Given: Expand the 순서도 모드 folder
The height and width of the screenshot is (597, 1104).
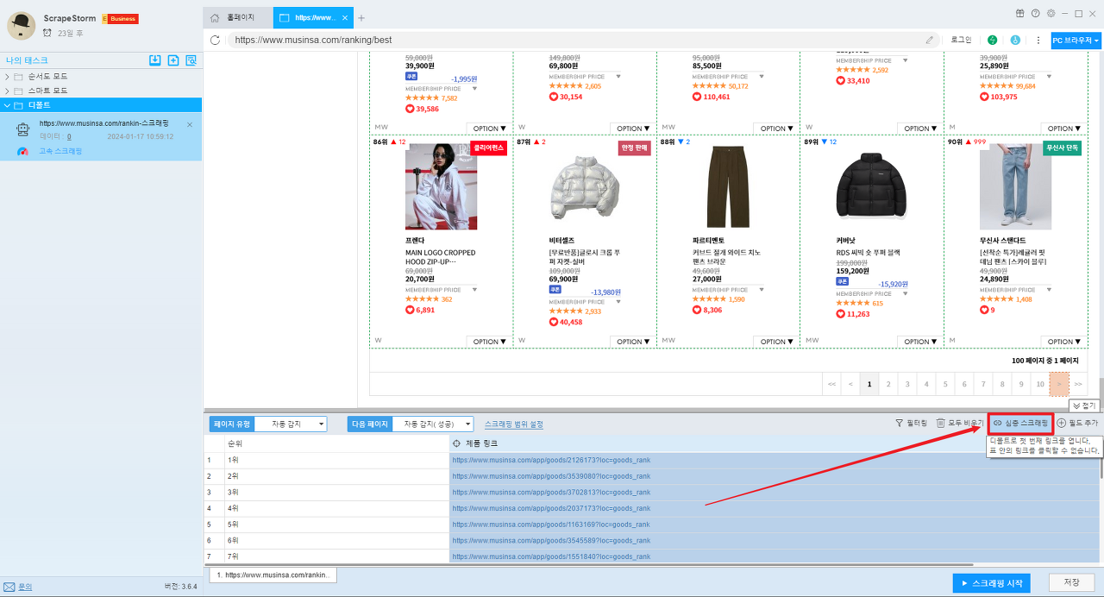Looking at the screenshot, I should (7, 77).
